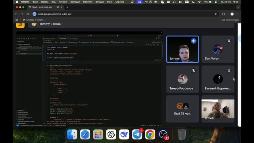The image size is (254, 143).
Task: Open the История menu
Action: click(x=63, y=2)
